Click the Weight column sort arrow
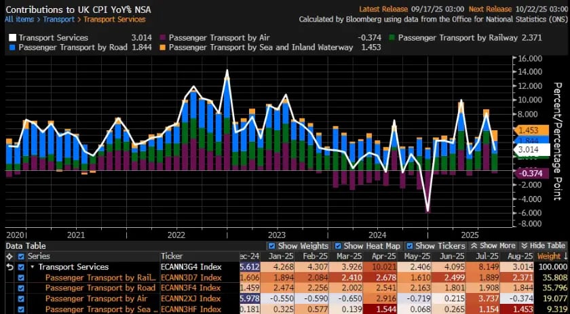 pos(565,256)
